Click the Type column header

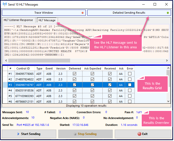point(39,68)
